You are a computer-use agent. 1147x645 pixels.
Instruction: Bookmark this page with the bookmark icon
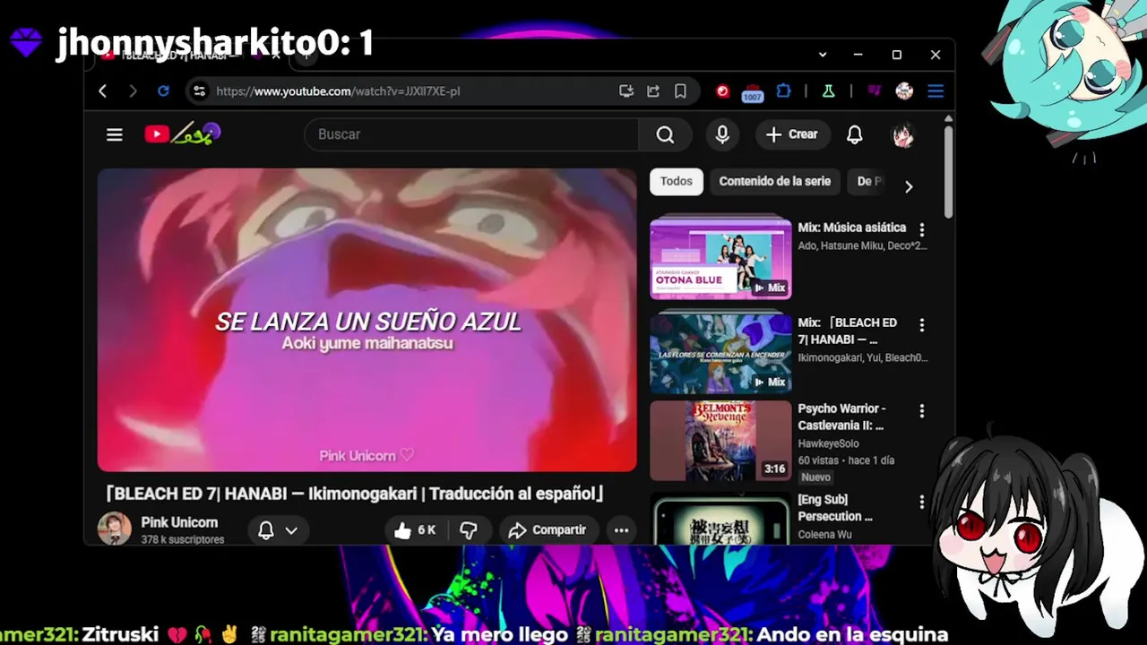coord(680,91)
